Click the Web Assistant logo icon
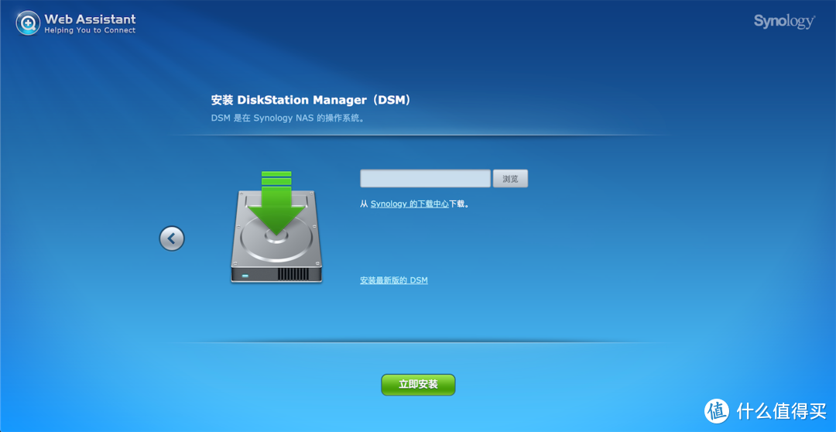 (29, 23)
